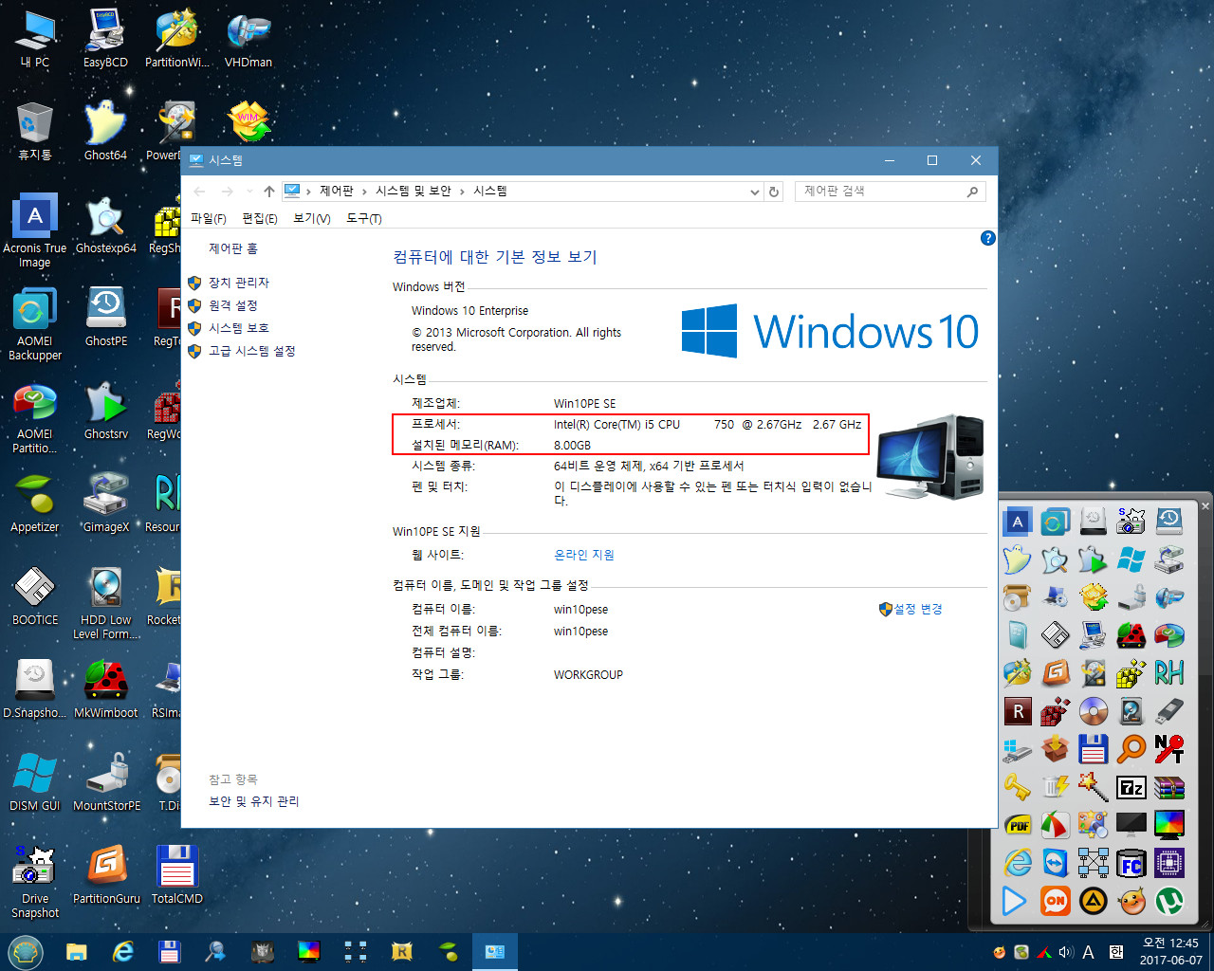Open the Start menu shell button
Screen dimensions: 1214x971
point(26,952)
